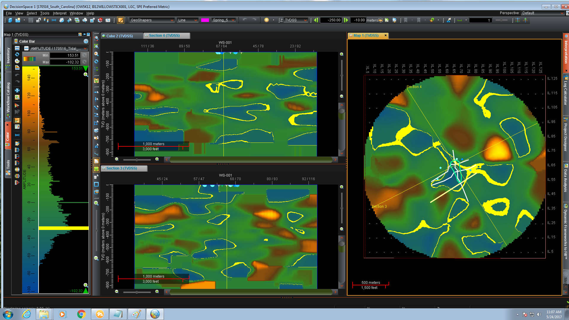Click the star-plus add bookmark icon
This screenshot has width=569, height=320.
tap(432, 20)
